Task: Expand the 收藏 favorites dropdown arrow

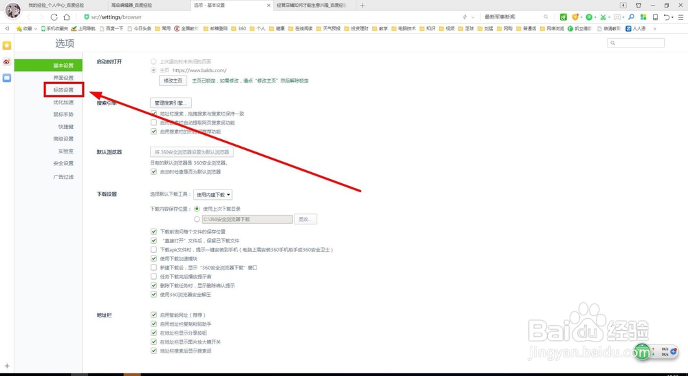Action: 36,29
